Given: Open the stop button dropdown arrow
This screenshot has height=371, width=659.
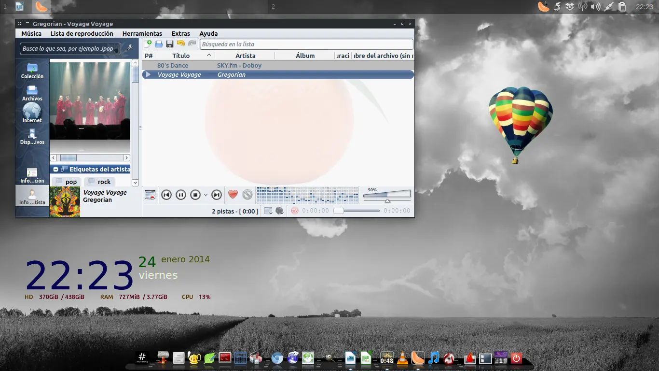Looking at the screenshot, I should (206, 195).
